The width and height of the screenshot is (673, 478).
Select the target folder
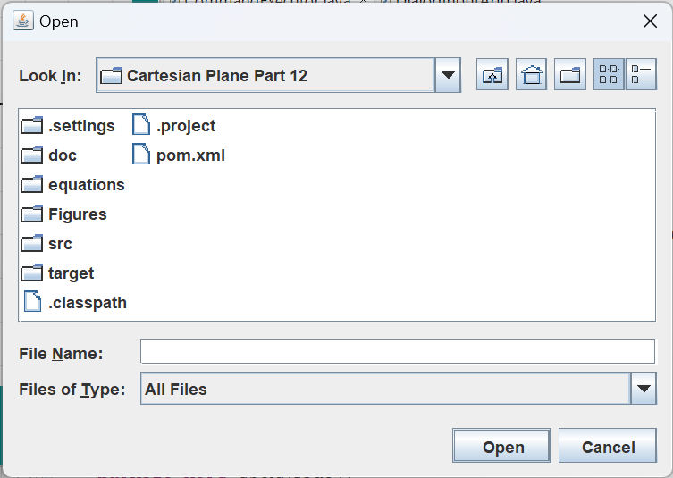coord(71,273)
